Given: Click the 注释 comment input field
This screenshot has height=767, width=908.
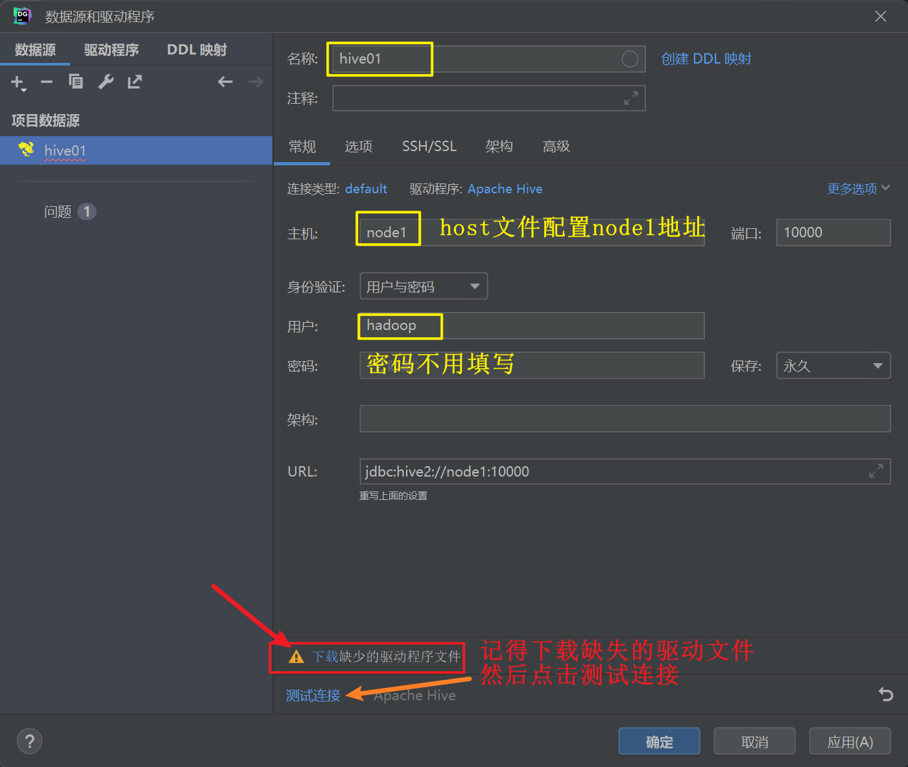Looking at the screenshot, I should click(489, 98).
